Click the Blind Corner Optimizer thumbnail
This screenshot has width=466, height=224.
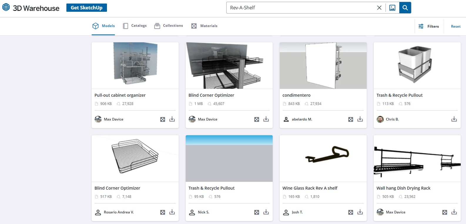coord(229,65)
